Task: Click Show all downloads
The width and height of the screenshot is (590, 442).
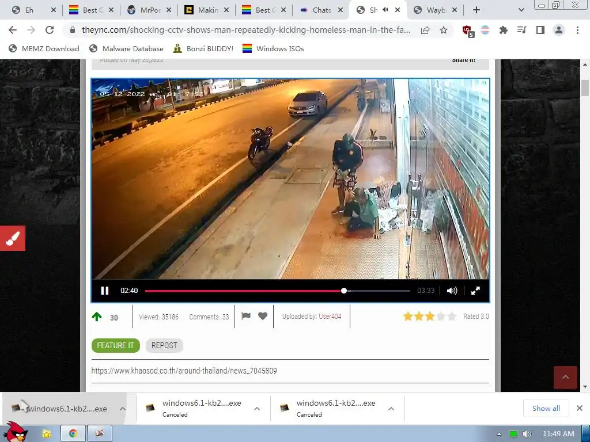Action: click(x=546, y=408)
